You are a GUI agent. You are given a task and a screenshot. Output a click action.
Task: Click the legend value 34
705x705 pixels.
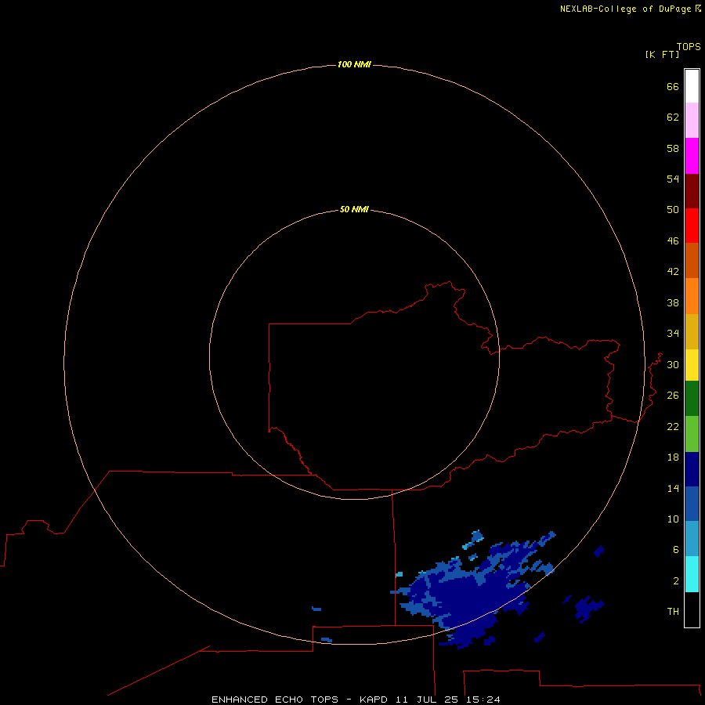[673, 334]
